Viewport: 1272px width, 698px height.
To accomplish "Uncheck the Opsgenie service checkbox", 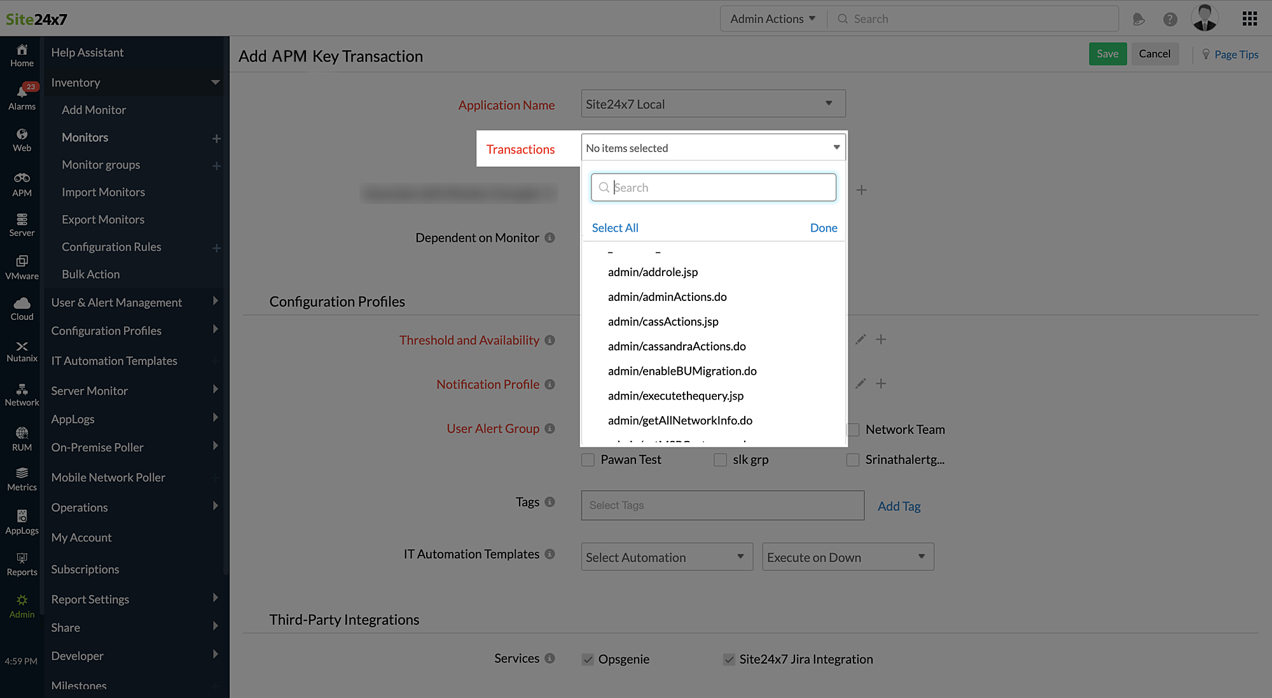I will point(588,659).
